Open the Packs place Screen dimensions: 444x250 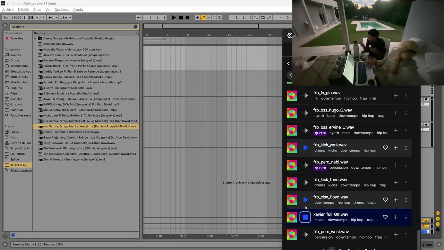[15, 132]
